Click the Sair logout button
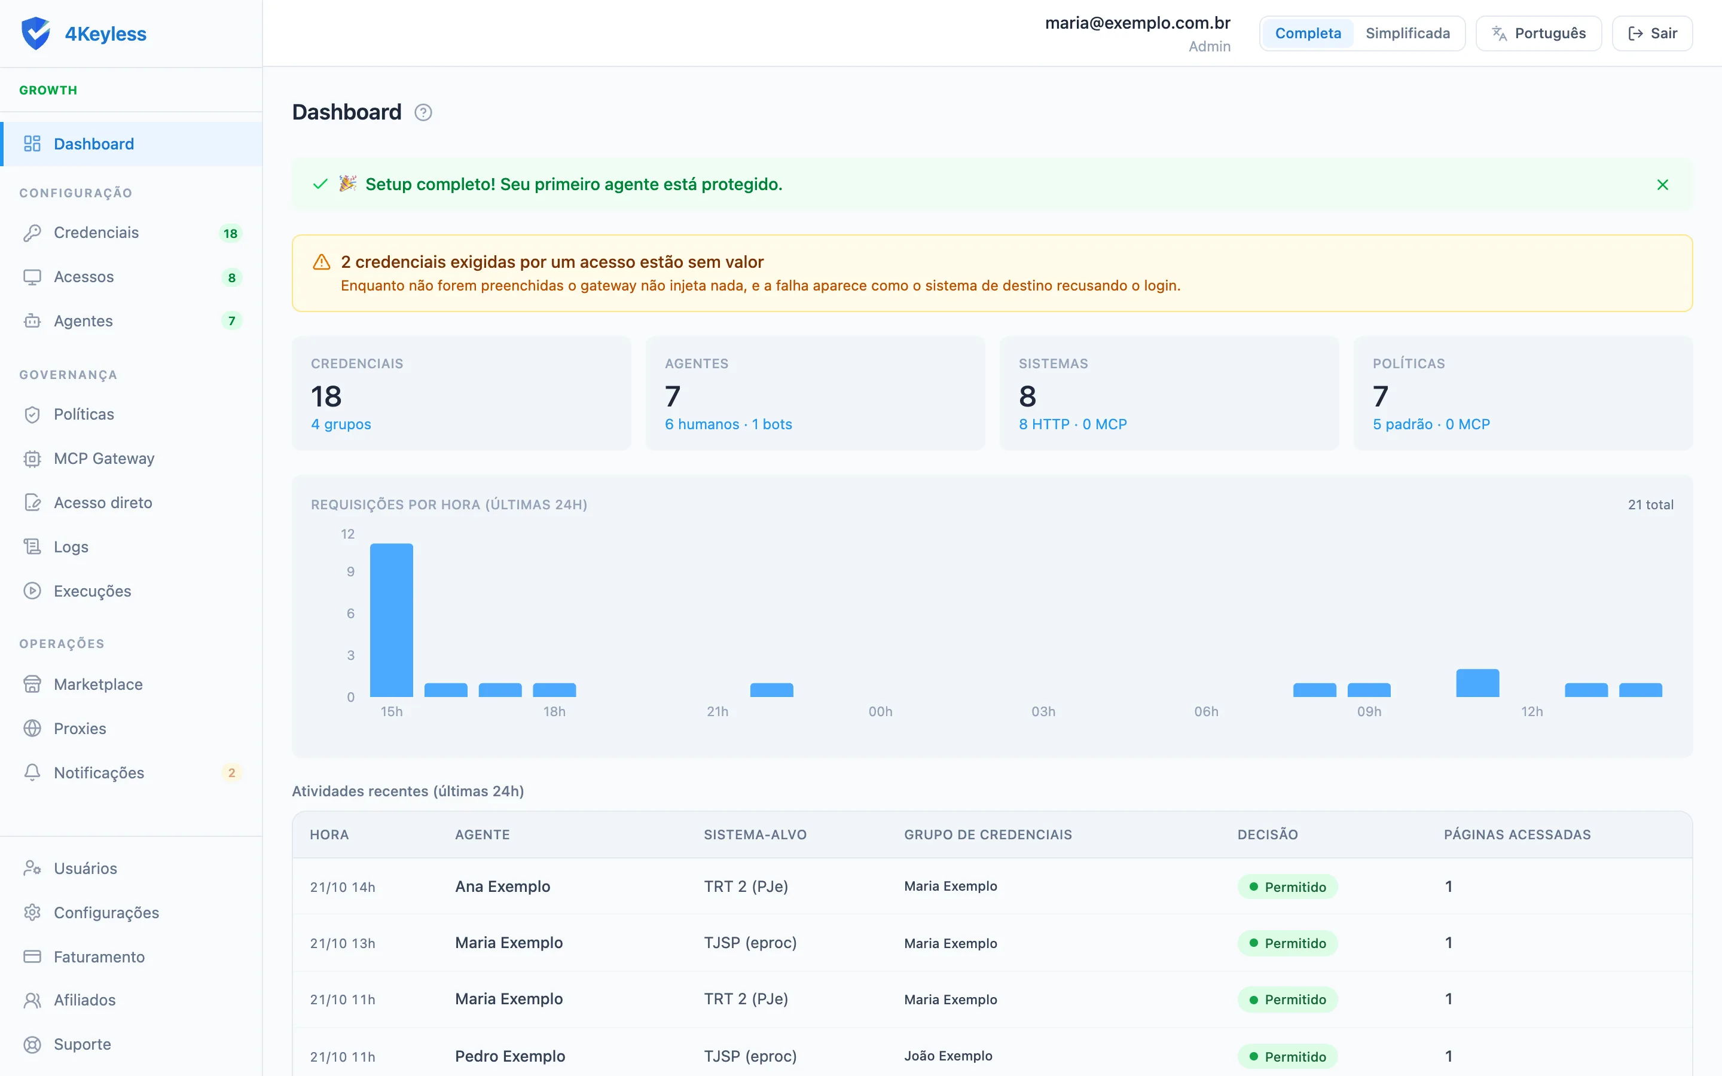The width and height of the screenshot is (1722, 1076). pos(1651,33)
